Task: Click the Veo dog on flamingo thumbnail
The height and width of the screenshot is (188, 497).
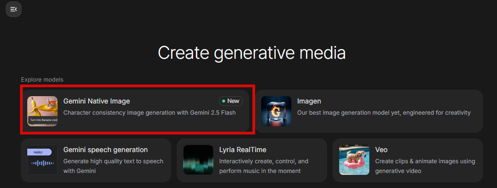Action: coord(354,160)
